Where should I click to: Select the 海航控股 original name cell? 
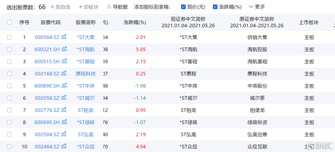[257, 49]
